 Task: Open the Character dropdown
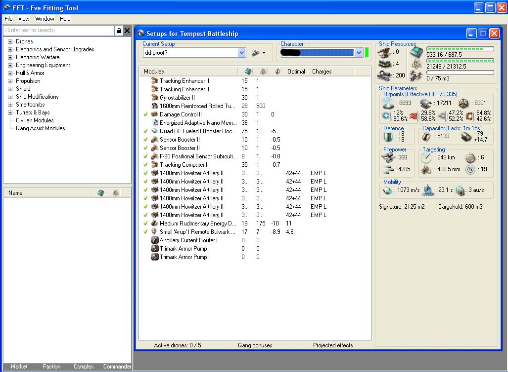359,53
